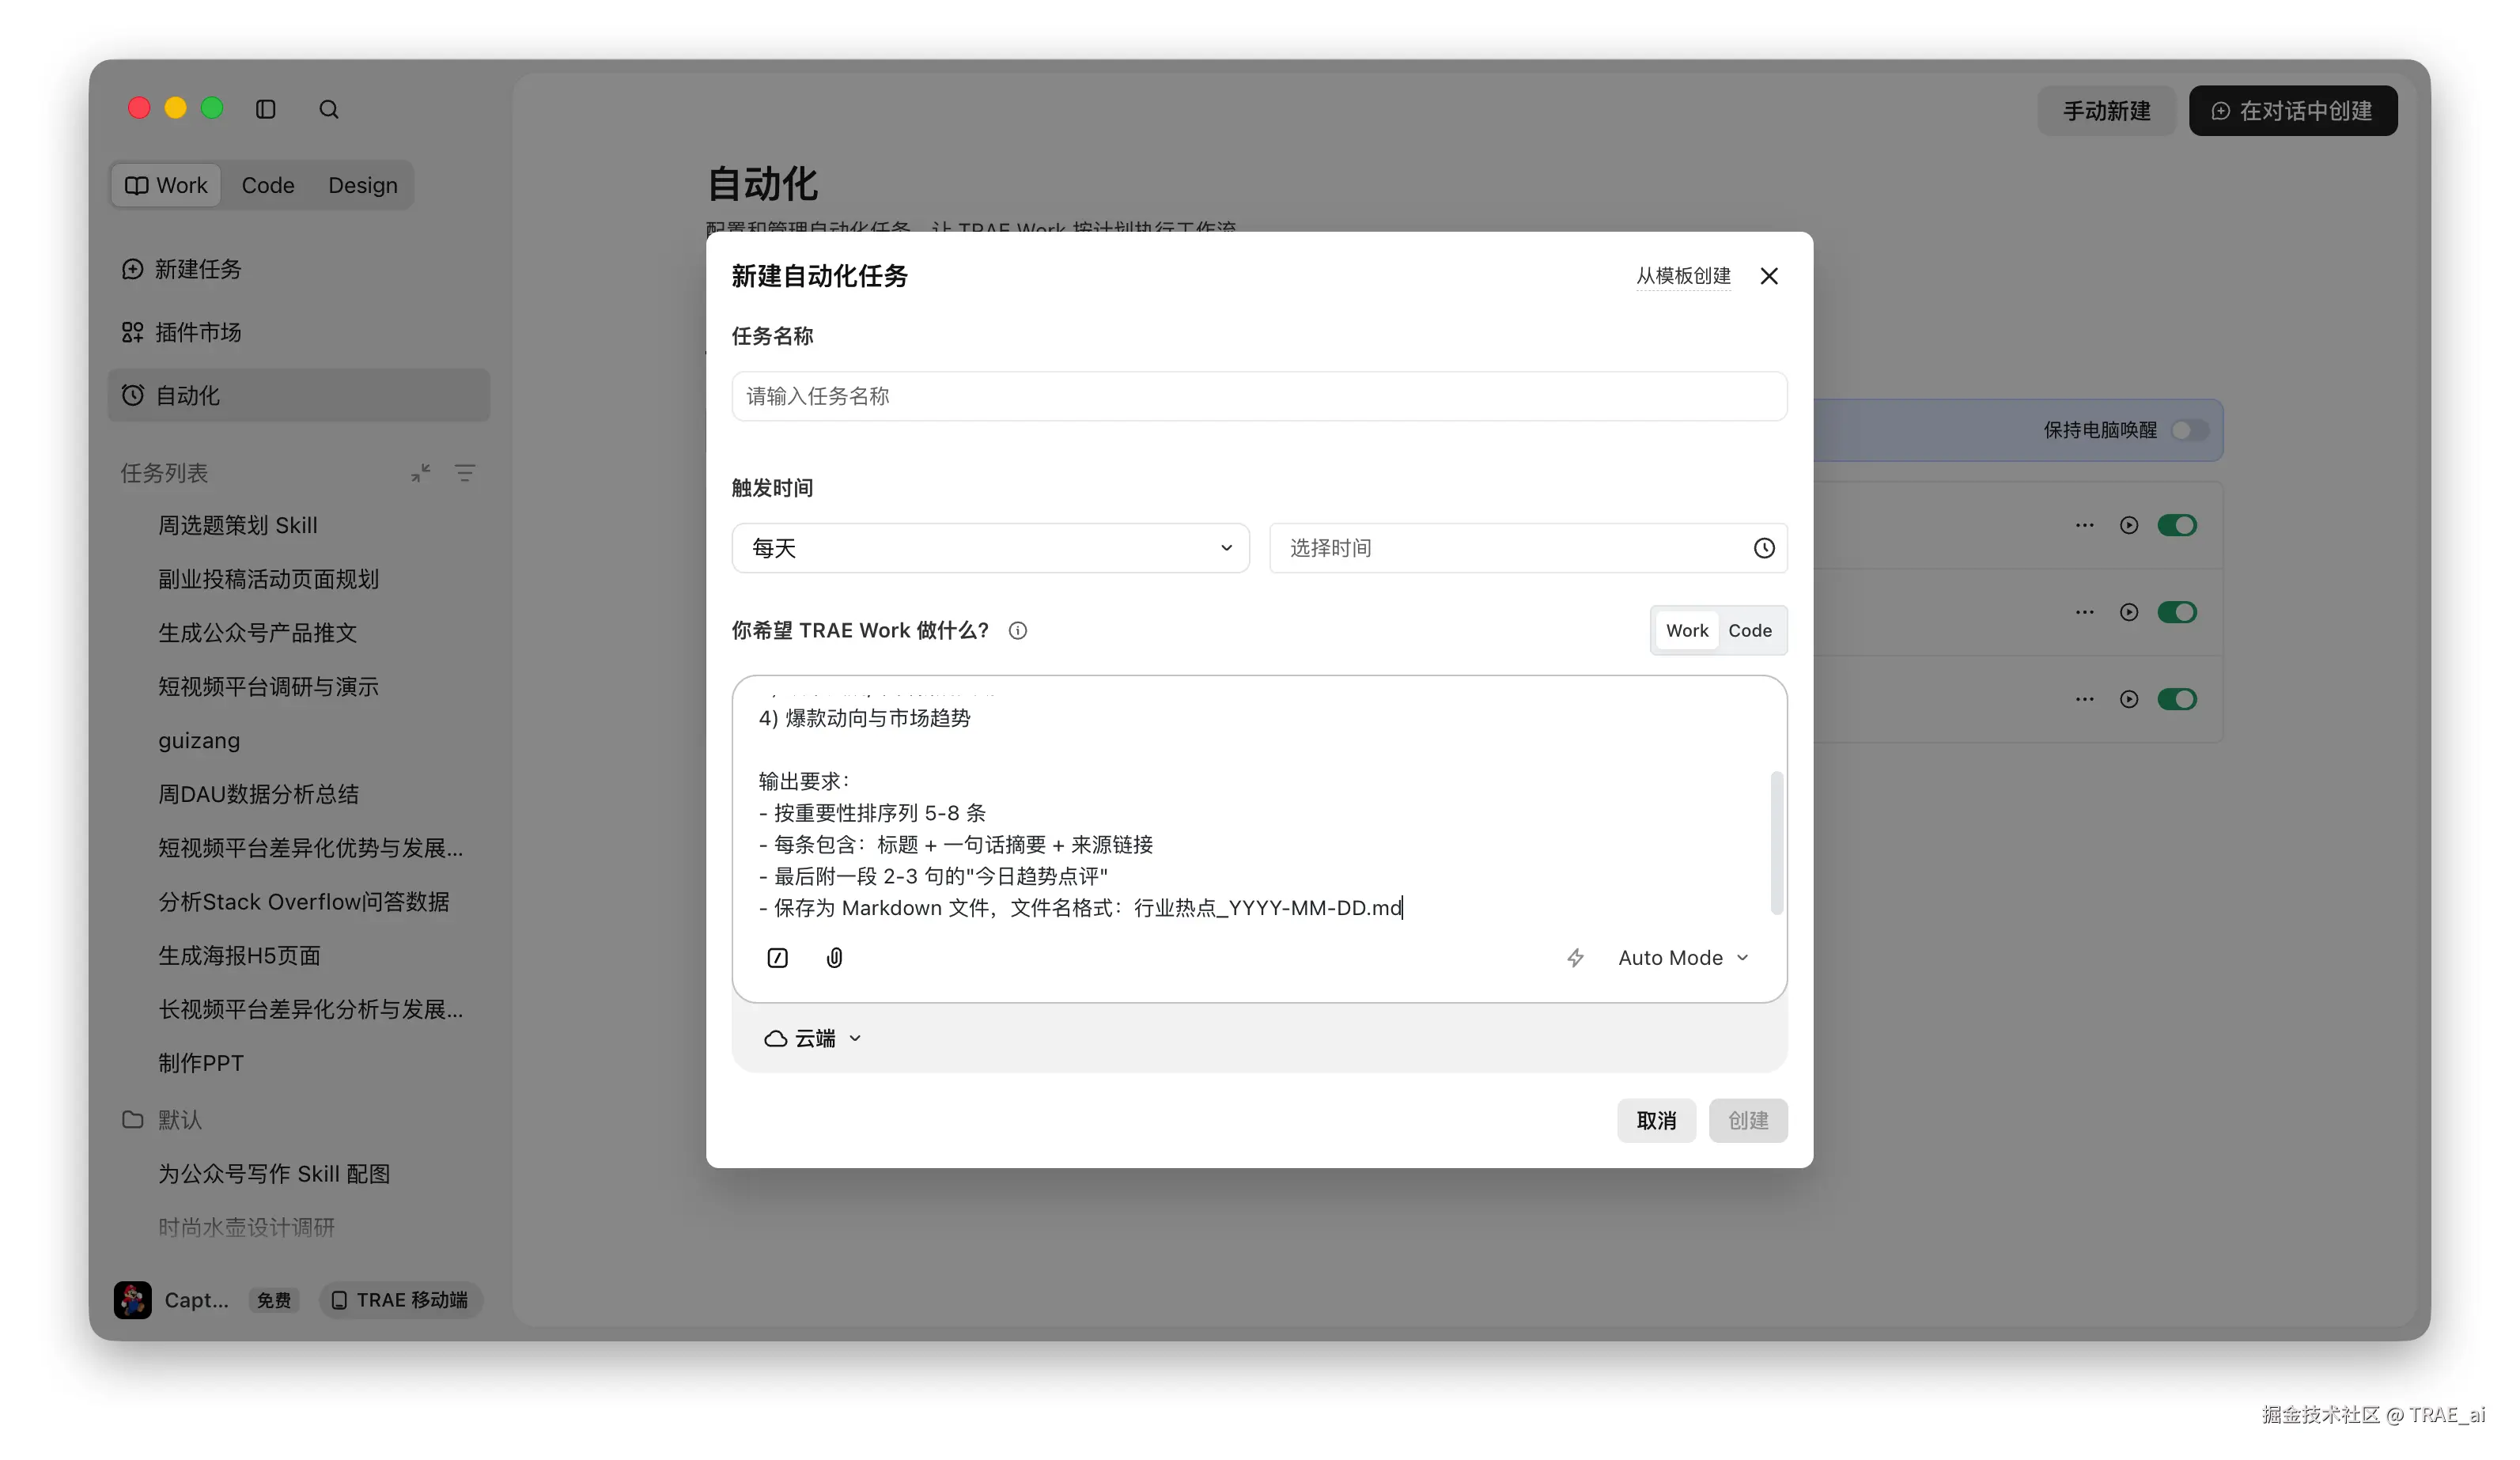Switch to the Design tab in the sidebar
Screen dimensions: 2520x1460
pyautogui.click(x=363, y=185)
